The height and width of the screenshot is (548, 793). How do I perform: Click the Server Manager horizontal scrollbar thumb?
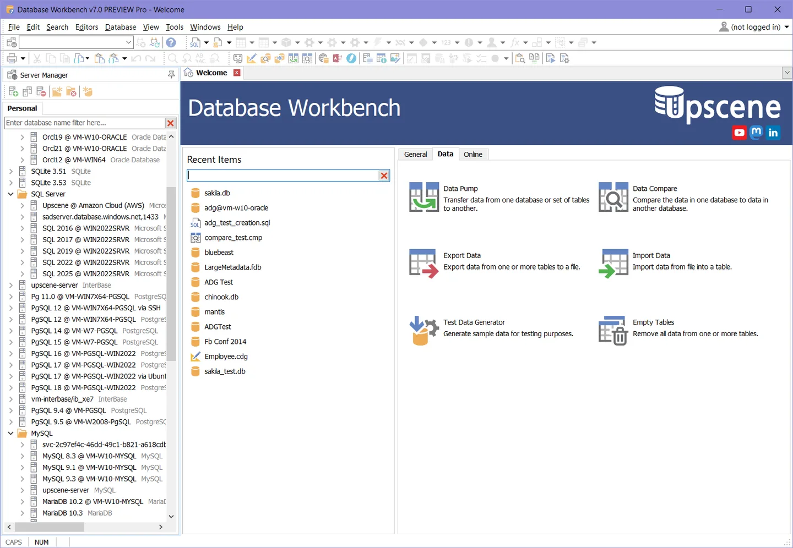[x=50, y=527]
